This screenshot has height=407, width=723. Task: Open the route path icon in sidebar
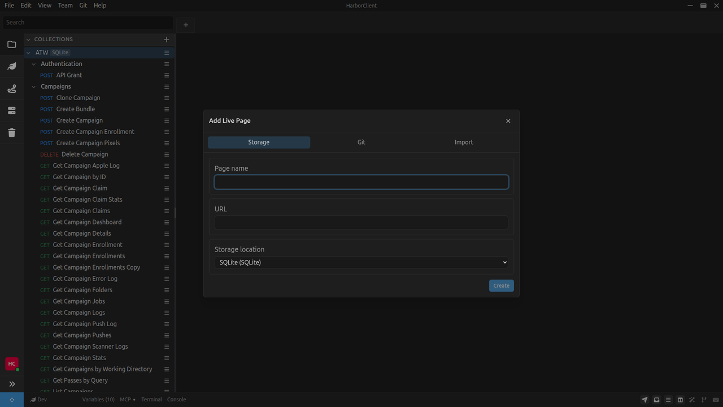pos(11,89)
